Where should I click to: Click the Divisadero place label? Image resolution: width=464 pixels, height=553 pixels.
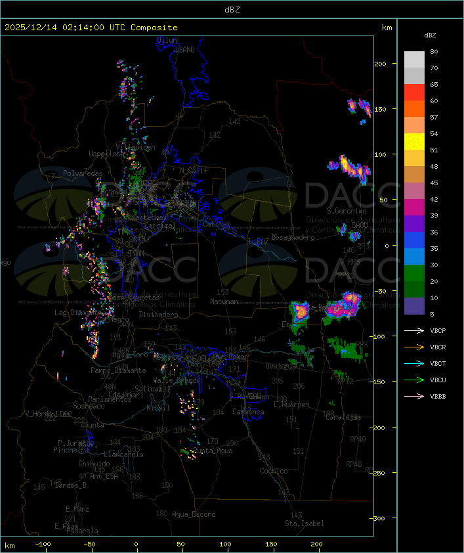pos(158,314)
